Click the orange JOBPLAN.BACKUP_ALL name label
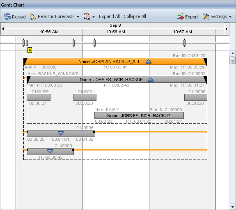The height and width of the screenshot is (210, 236). (x=110, y=62)
